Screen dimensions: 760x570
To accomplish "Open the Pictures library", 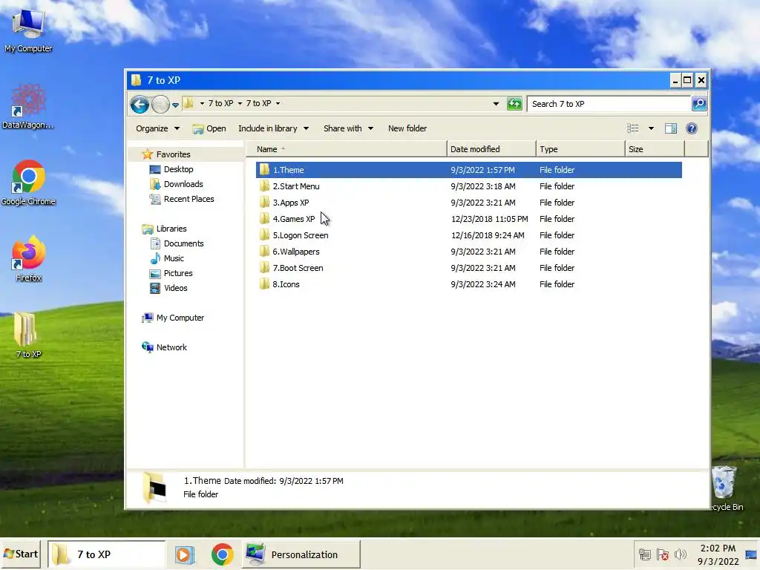I will coord(178,273).
